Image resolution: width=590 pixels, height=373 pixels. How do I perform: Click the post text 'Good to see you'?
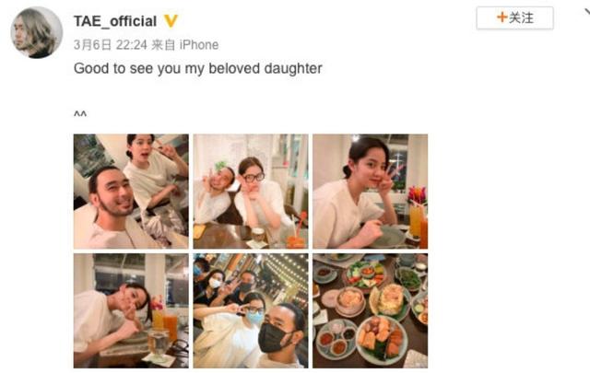127,68
